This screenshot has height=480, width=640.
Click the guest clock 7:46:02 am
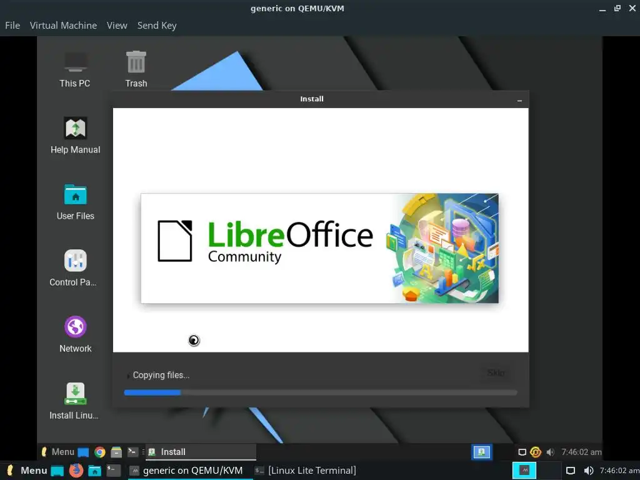(x=581, y=452)
